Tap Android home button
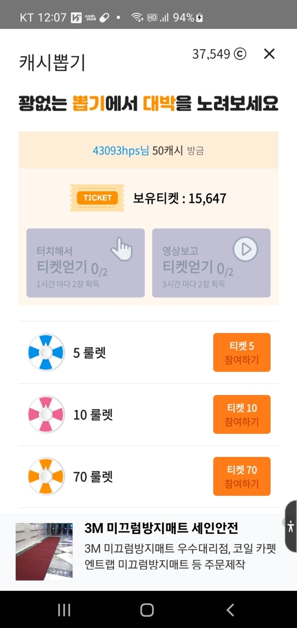Image resolution: width=297 pixels, height=628 pixels. point(147,610)
